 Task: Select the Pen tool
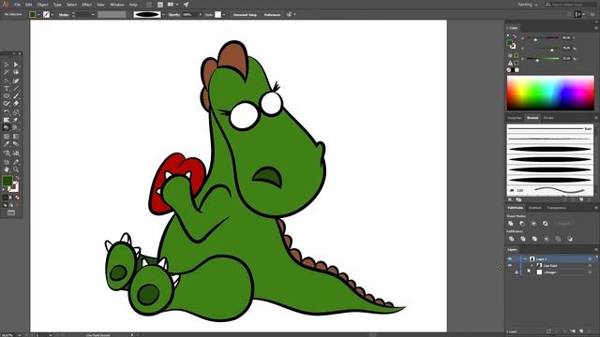click(x=7, y=81)
